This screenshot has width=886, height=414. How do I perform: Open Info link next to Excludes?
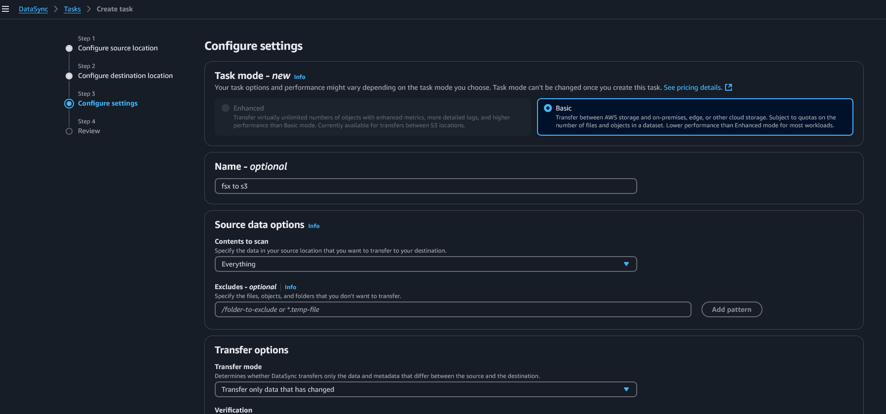(x=290, y=287)
